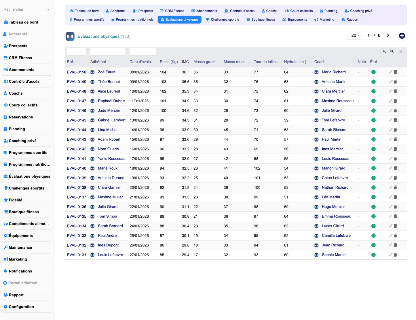Click the Boutique fitness cart icon in sidebar
416x320 pixels.
[x=5, y=212]
